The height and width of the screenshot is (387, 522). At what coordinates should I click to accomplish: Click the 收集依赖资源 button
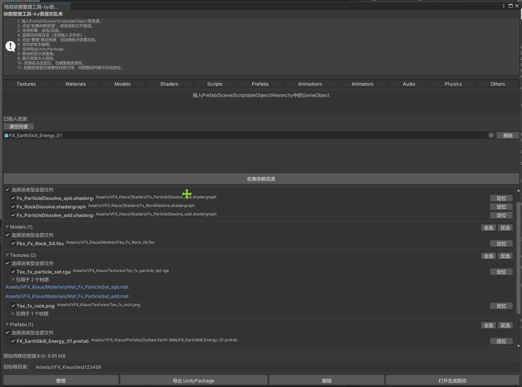click(x=261, y=179)
